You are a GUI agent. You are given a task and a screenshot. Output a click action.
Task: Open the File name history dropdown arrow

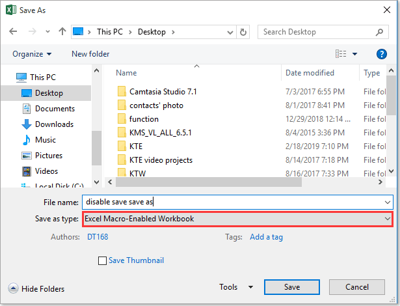[388, 202]
